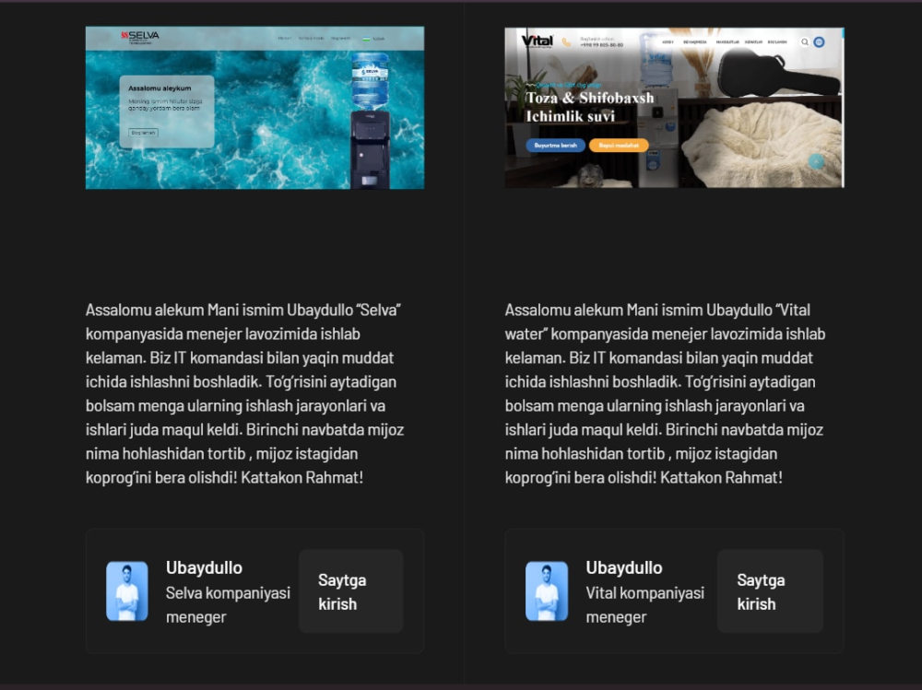Click Saytga kirish button for Vital kompaniyasi
Screen dimensions: 922x690
click(x=770, y=591)
